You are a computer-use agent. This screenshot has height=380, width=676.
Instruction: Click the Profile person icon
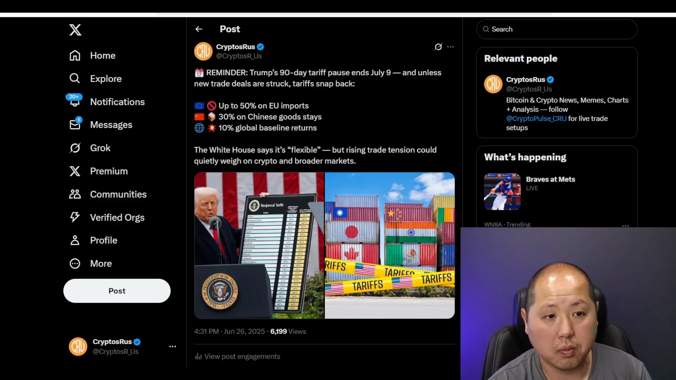click(x=75, y=240)
